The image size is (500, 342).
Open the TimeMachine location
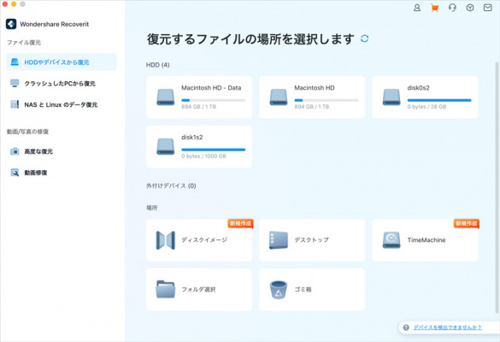click(425, 240)
